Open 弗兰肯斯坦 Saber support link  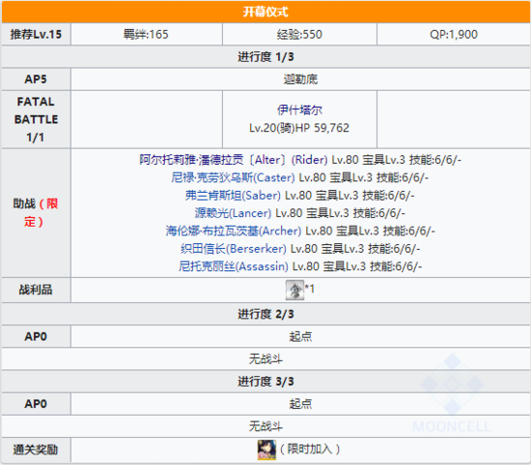[x=233, y=195]
